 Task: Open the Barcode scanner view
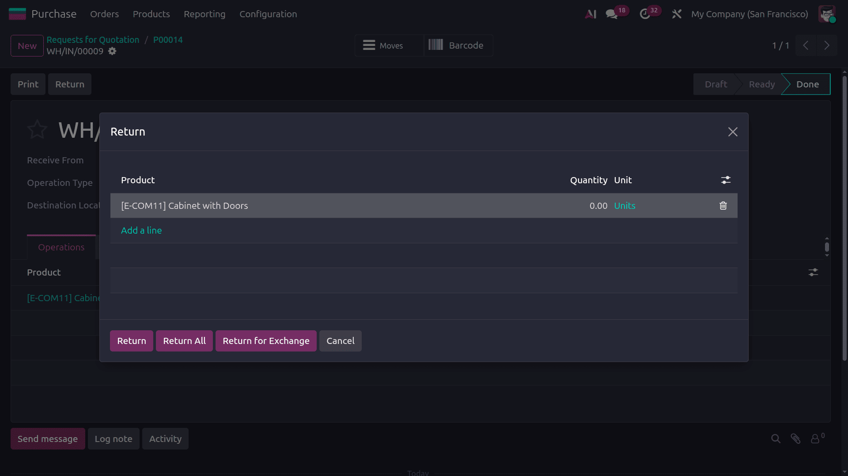pyautogui.click(x=458, y=45)
